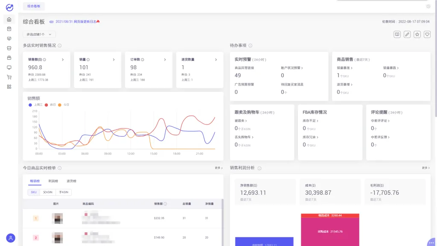437x246 pixels.
Task: Toggle 上周三 legend series in chart
Action: point(35,105)
